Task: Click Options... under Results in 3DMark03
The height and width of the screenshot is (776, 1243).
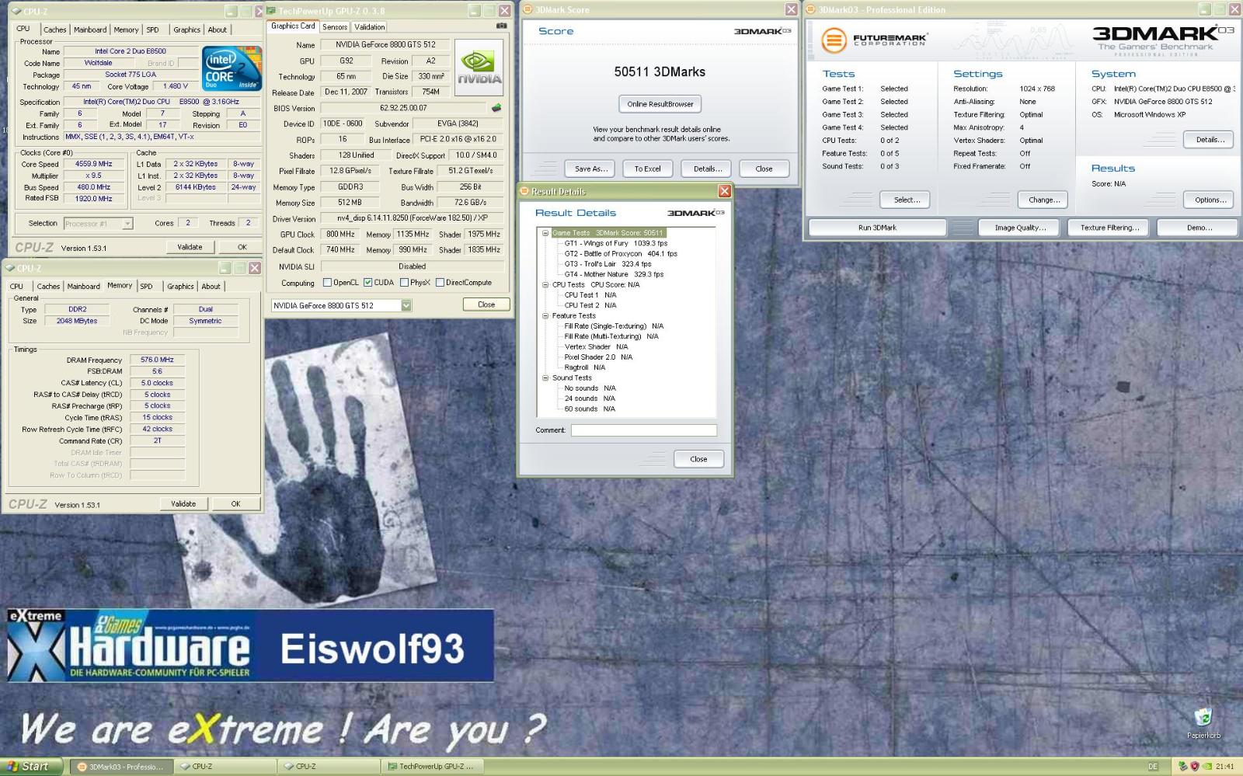Action: point(1210,200)
